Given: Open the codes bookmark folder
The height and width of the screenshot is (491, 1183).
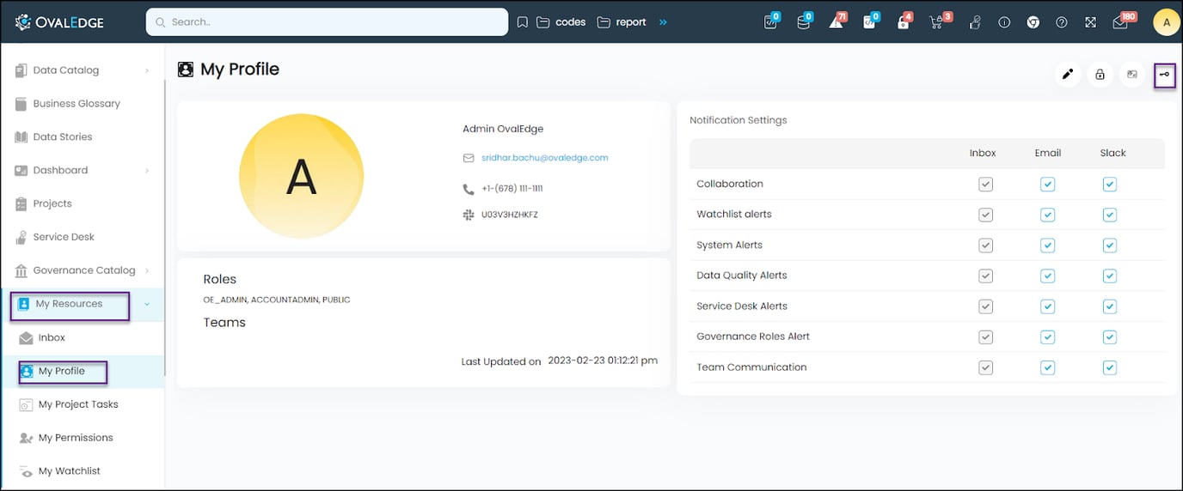Looking at the screenshot, I should coord(561,22).
